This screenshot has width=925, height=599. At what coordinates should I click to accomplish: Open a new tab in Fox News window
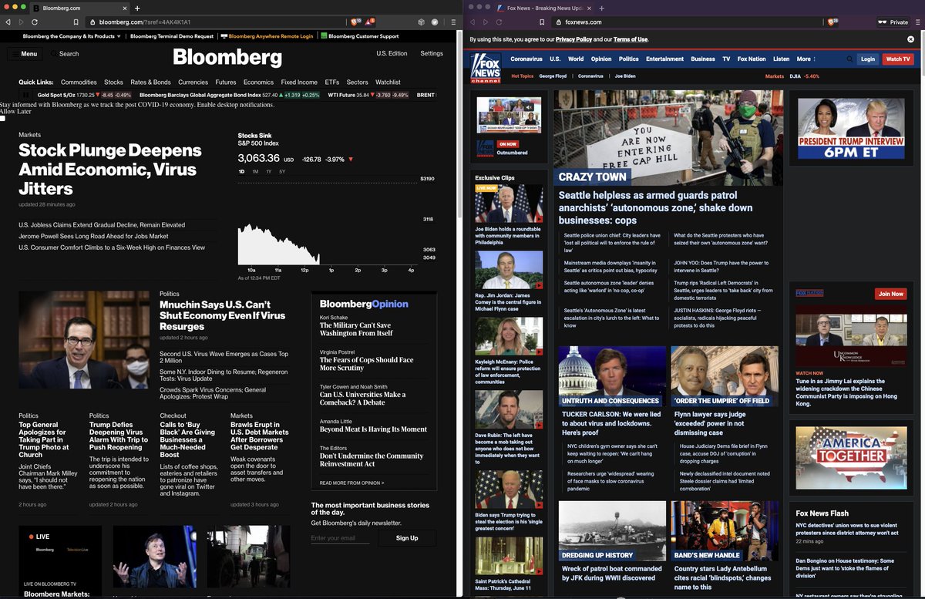[600, 8]
